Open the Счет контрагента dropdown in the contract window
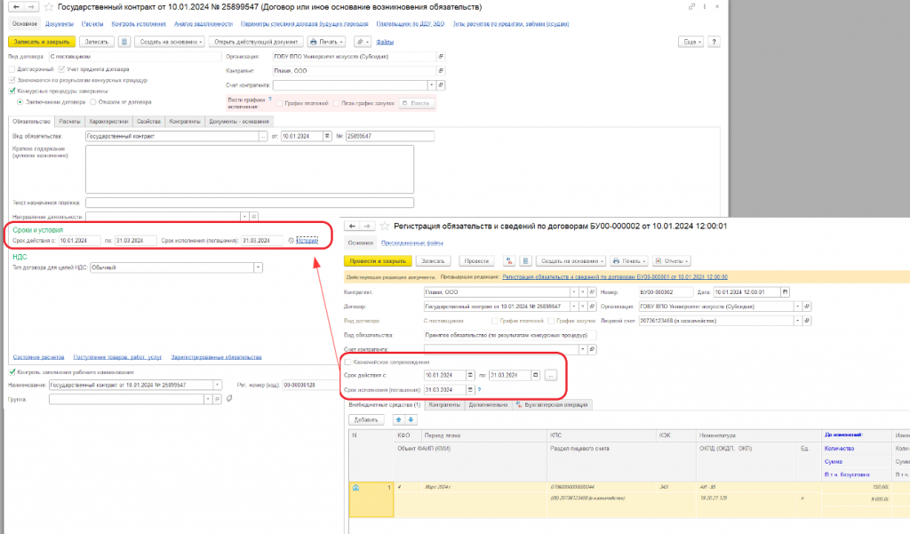910x534 pixels. coord(431,85)
